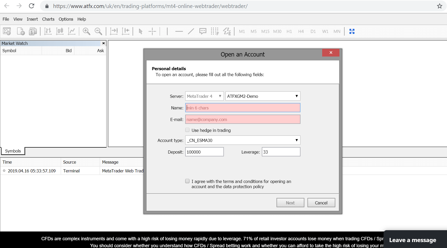
Task: Enable Use hedge in trading checkbox
Action: 187,130
